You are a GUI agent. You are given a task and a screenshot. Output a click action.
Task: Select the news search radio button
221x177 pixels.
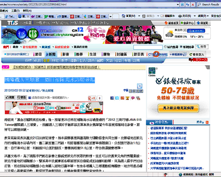[181, 47]
